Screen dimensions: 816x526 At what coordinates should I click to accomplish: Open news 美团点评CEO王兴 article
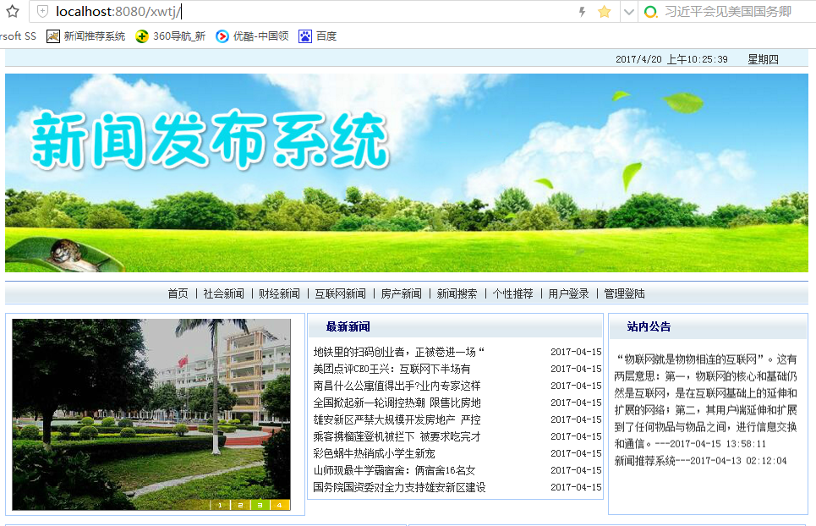point(392,369)
